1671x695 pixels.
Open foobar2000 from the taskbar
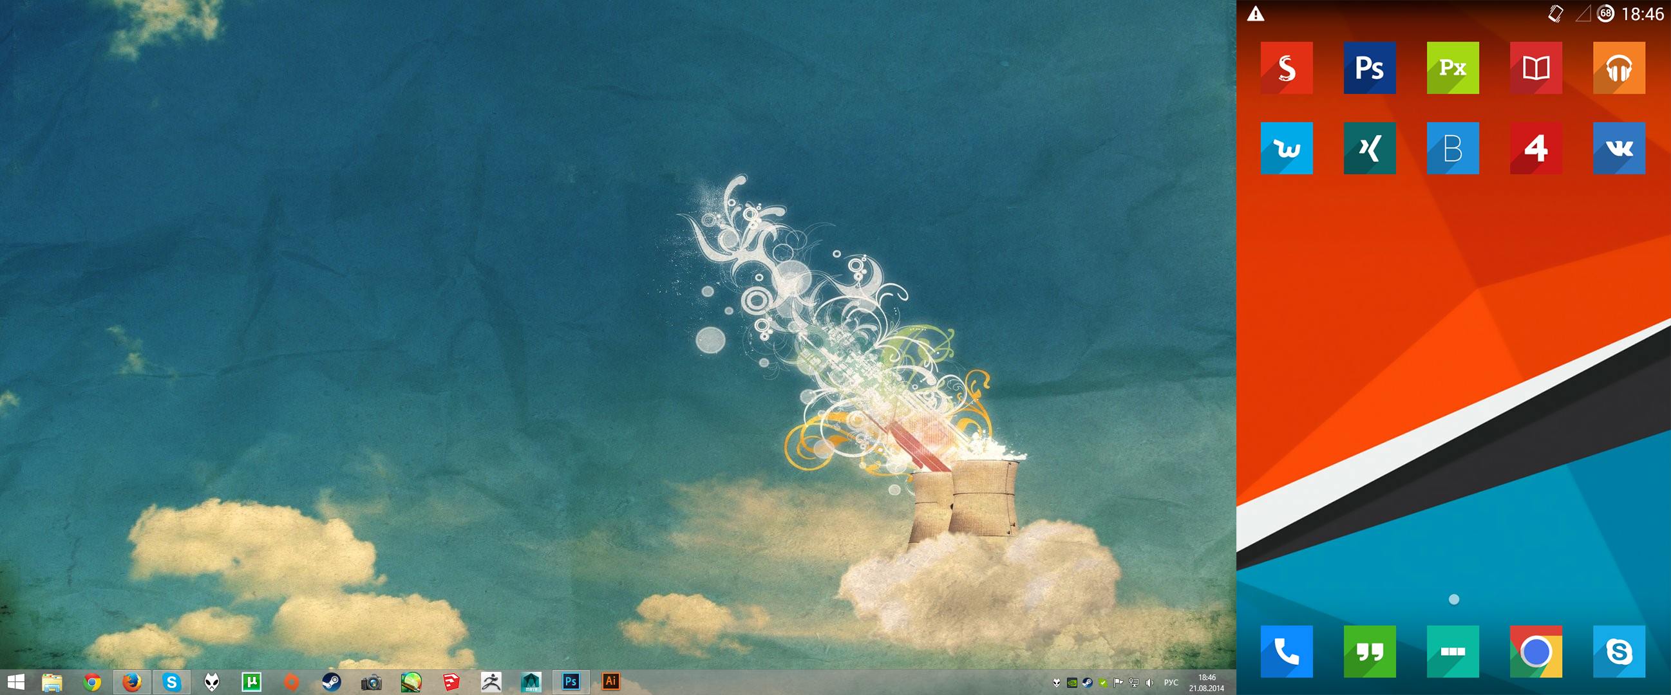(212, 681)
